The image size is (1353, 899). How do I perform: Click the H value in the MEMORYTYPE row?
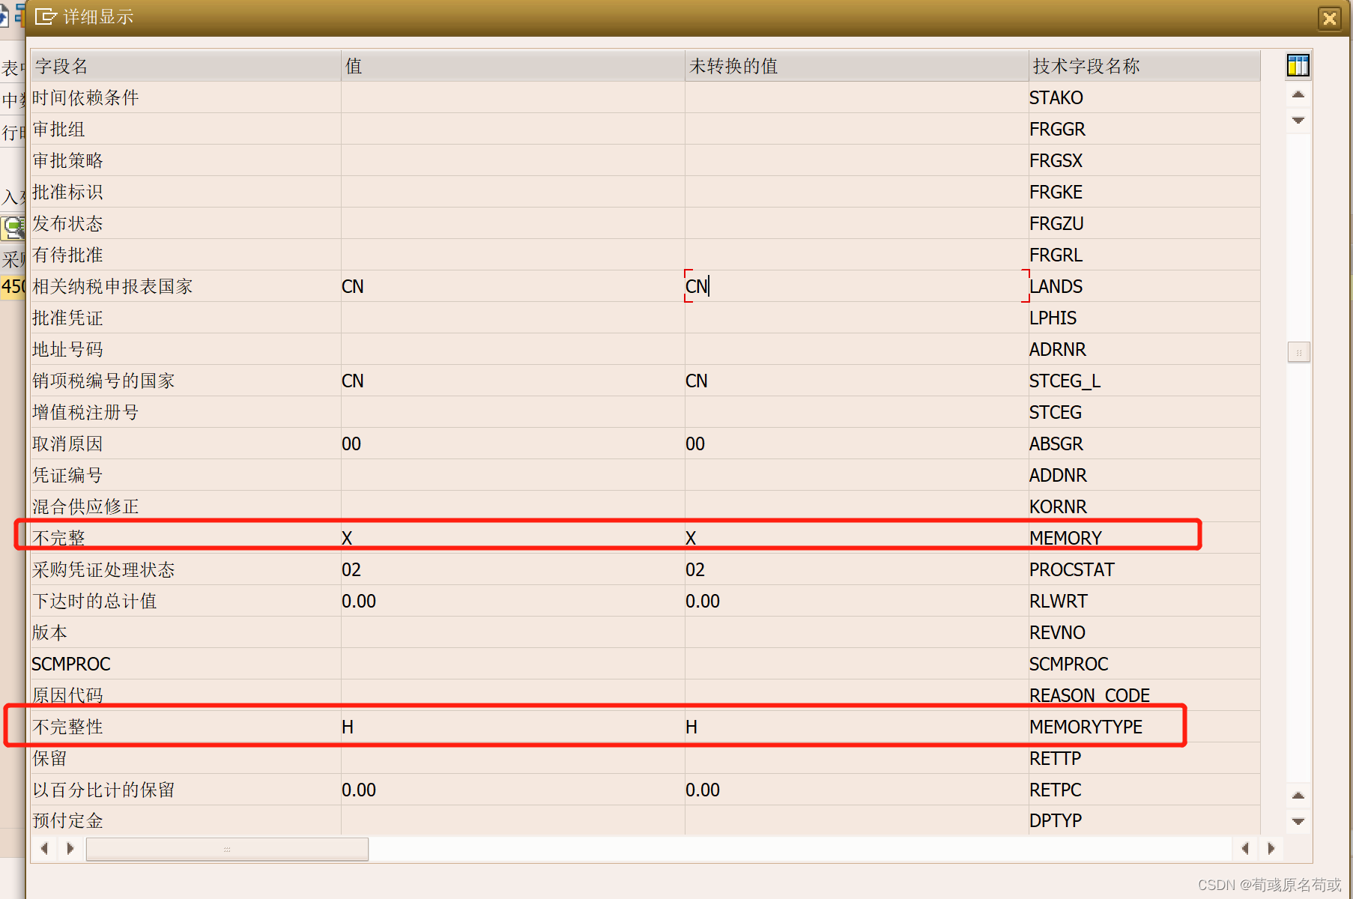(x=348, y=727)
